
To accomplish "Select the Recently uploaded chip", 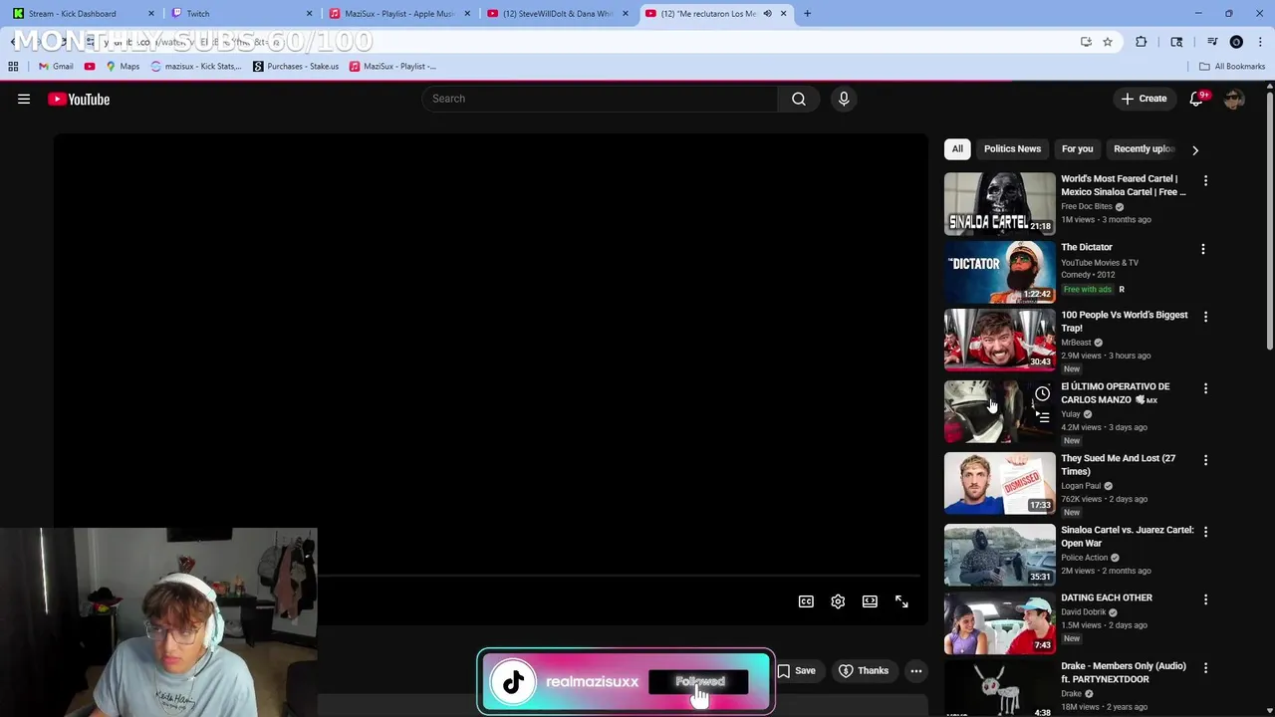I will [1145, 148].
